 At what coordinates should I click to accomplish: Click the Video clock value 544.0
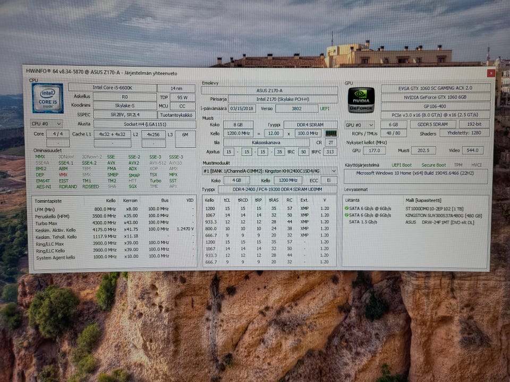472,150
